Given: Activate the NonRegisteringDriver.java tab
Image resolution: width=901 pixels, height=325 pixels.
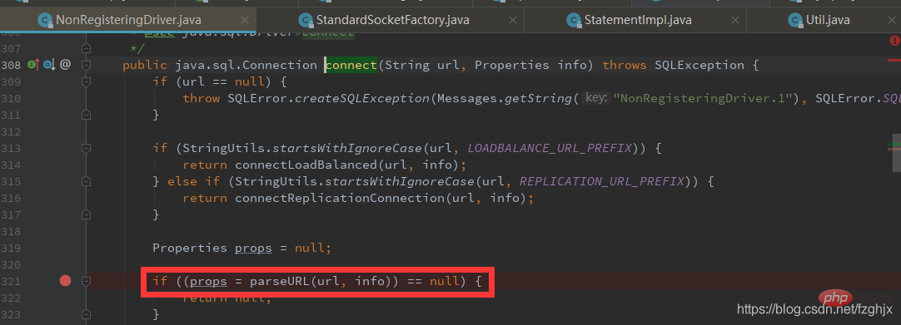Looking at the screenshot, I should (128, 21).
